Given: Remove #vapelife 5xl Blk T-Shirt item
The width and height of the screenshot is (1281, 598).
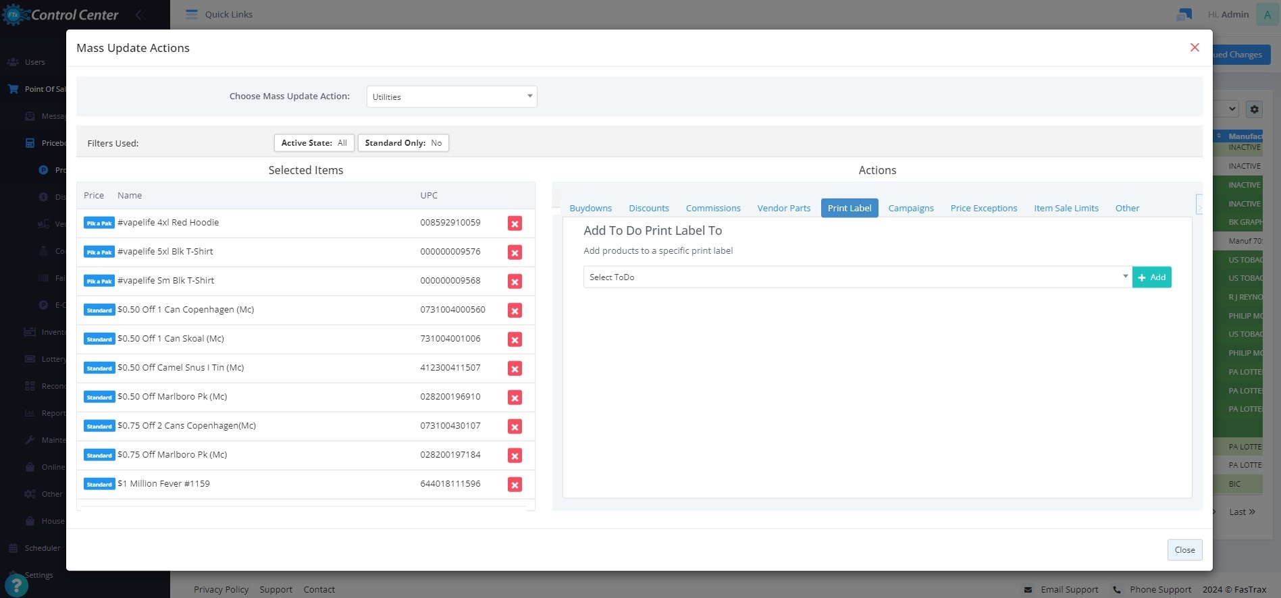Looking at the screenshot, I should [515, 252].
